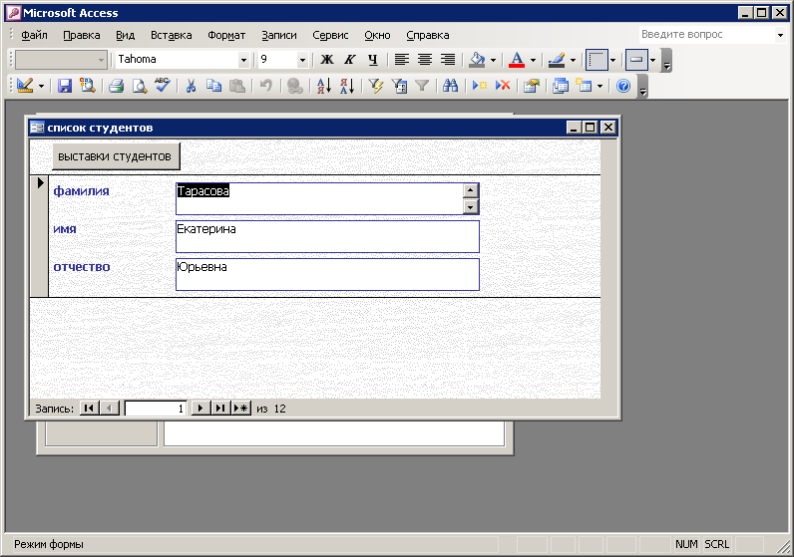Open the Правка menu

(82, 35)
